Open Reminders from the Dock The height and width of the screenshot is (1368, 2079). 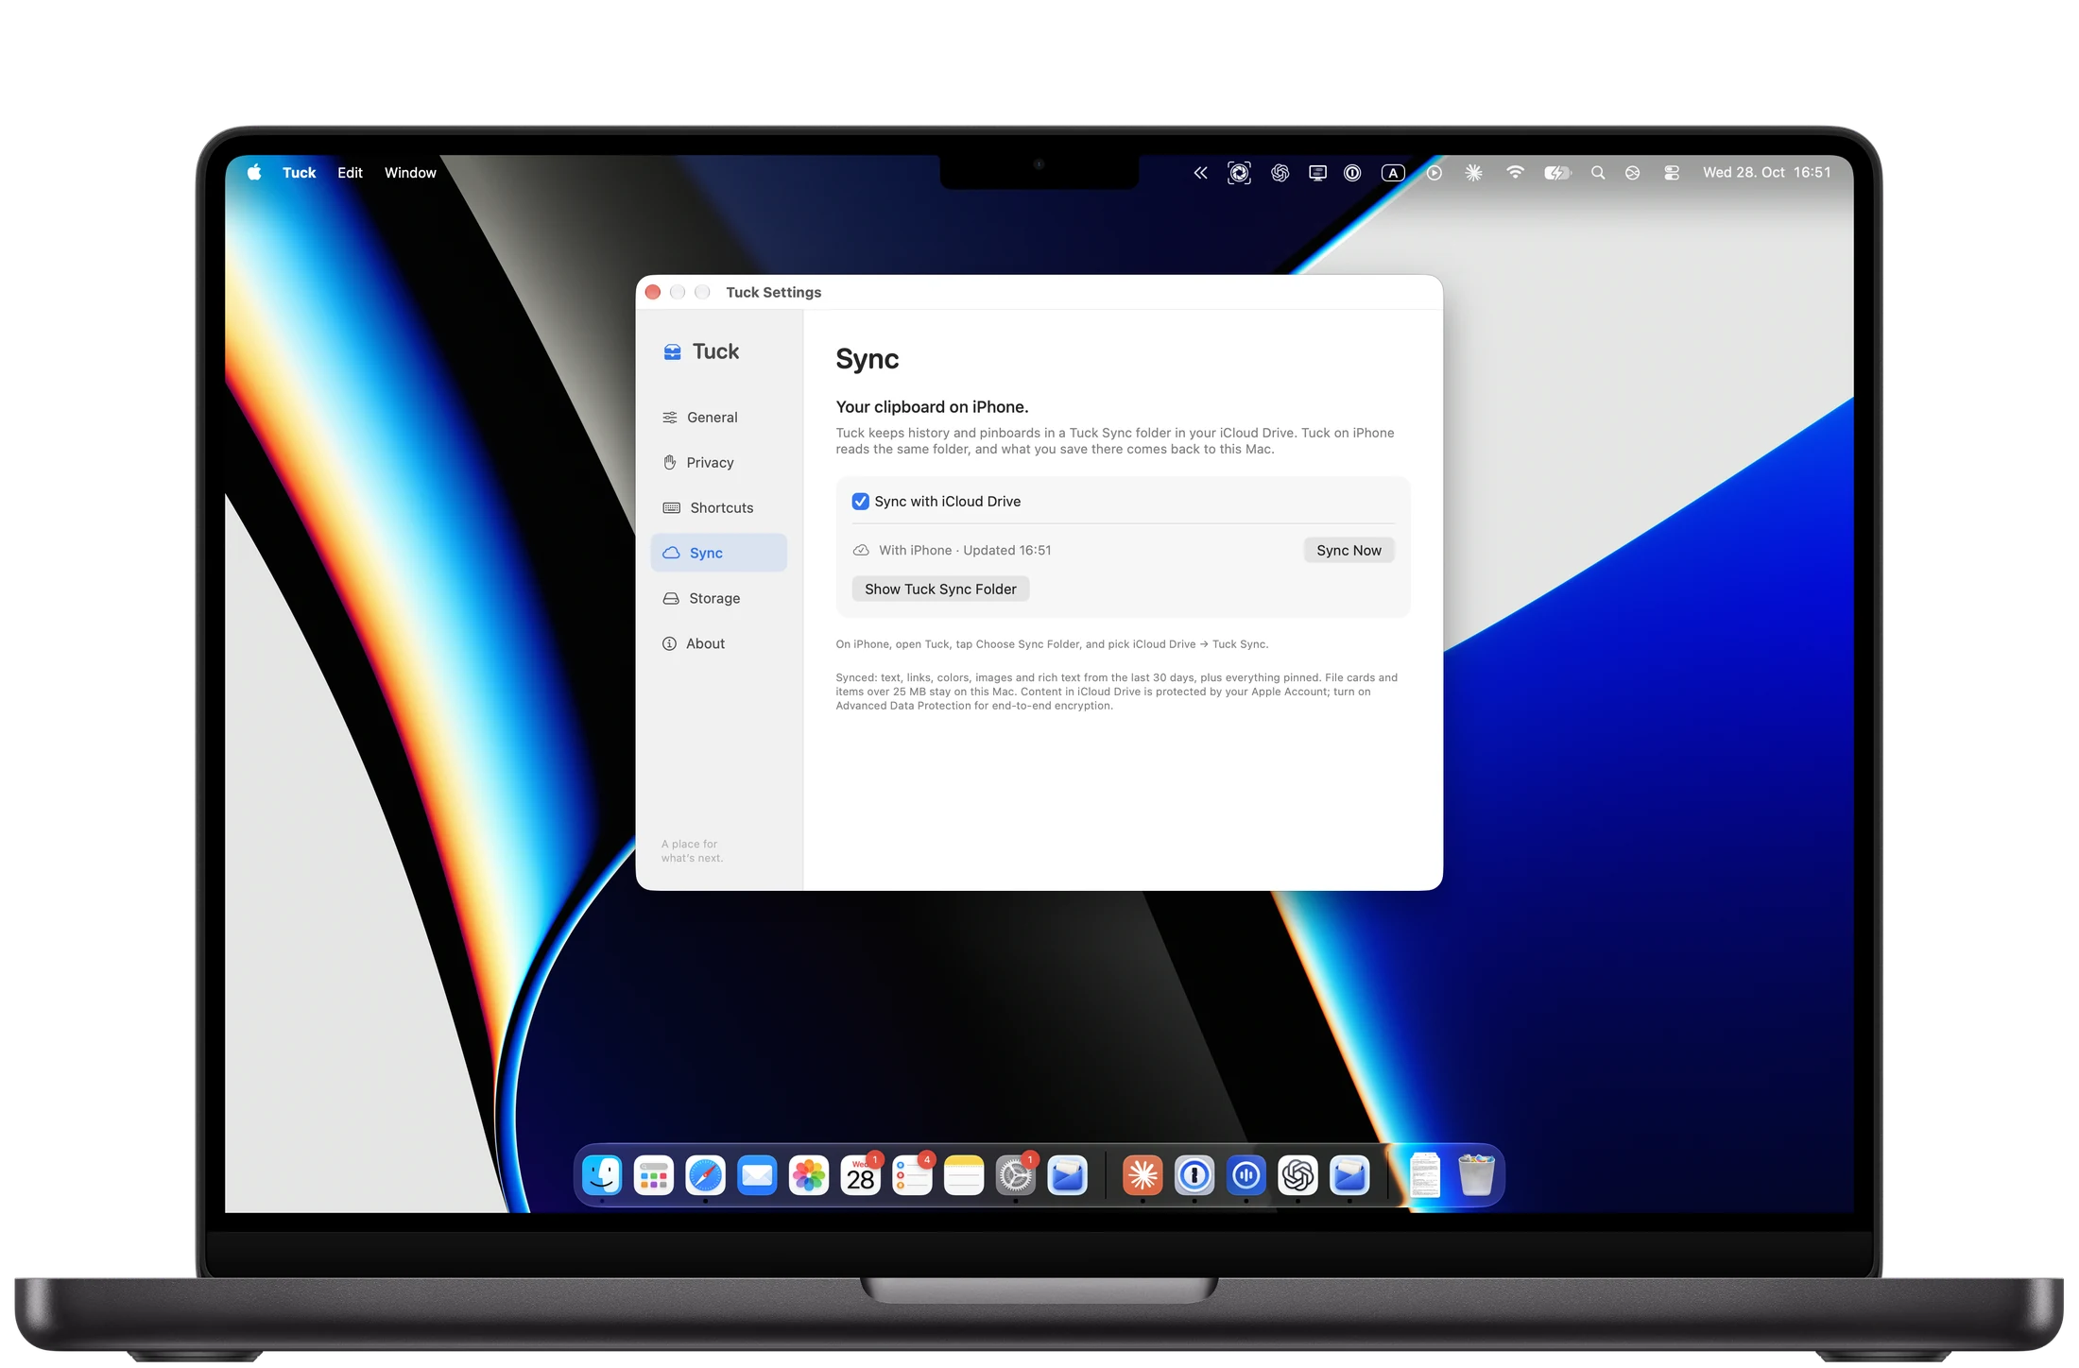tap(913, 1176)
